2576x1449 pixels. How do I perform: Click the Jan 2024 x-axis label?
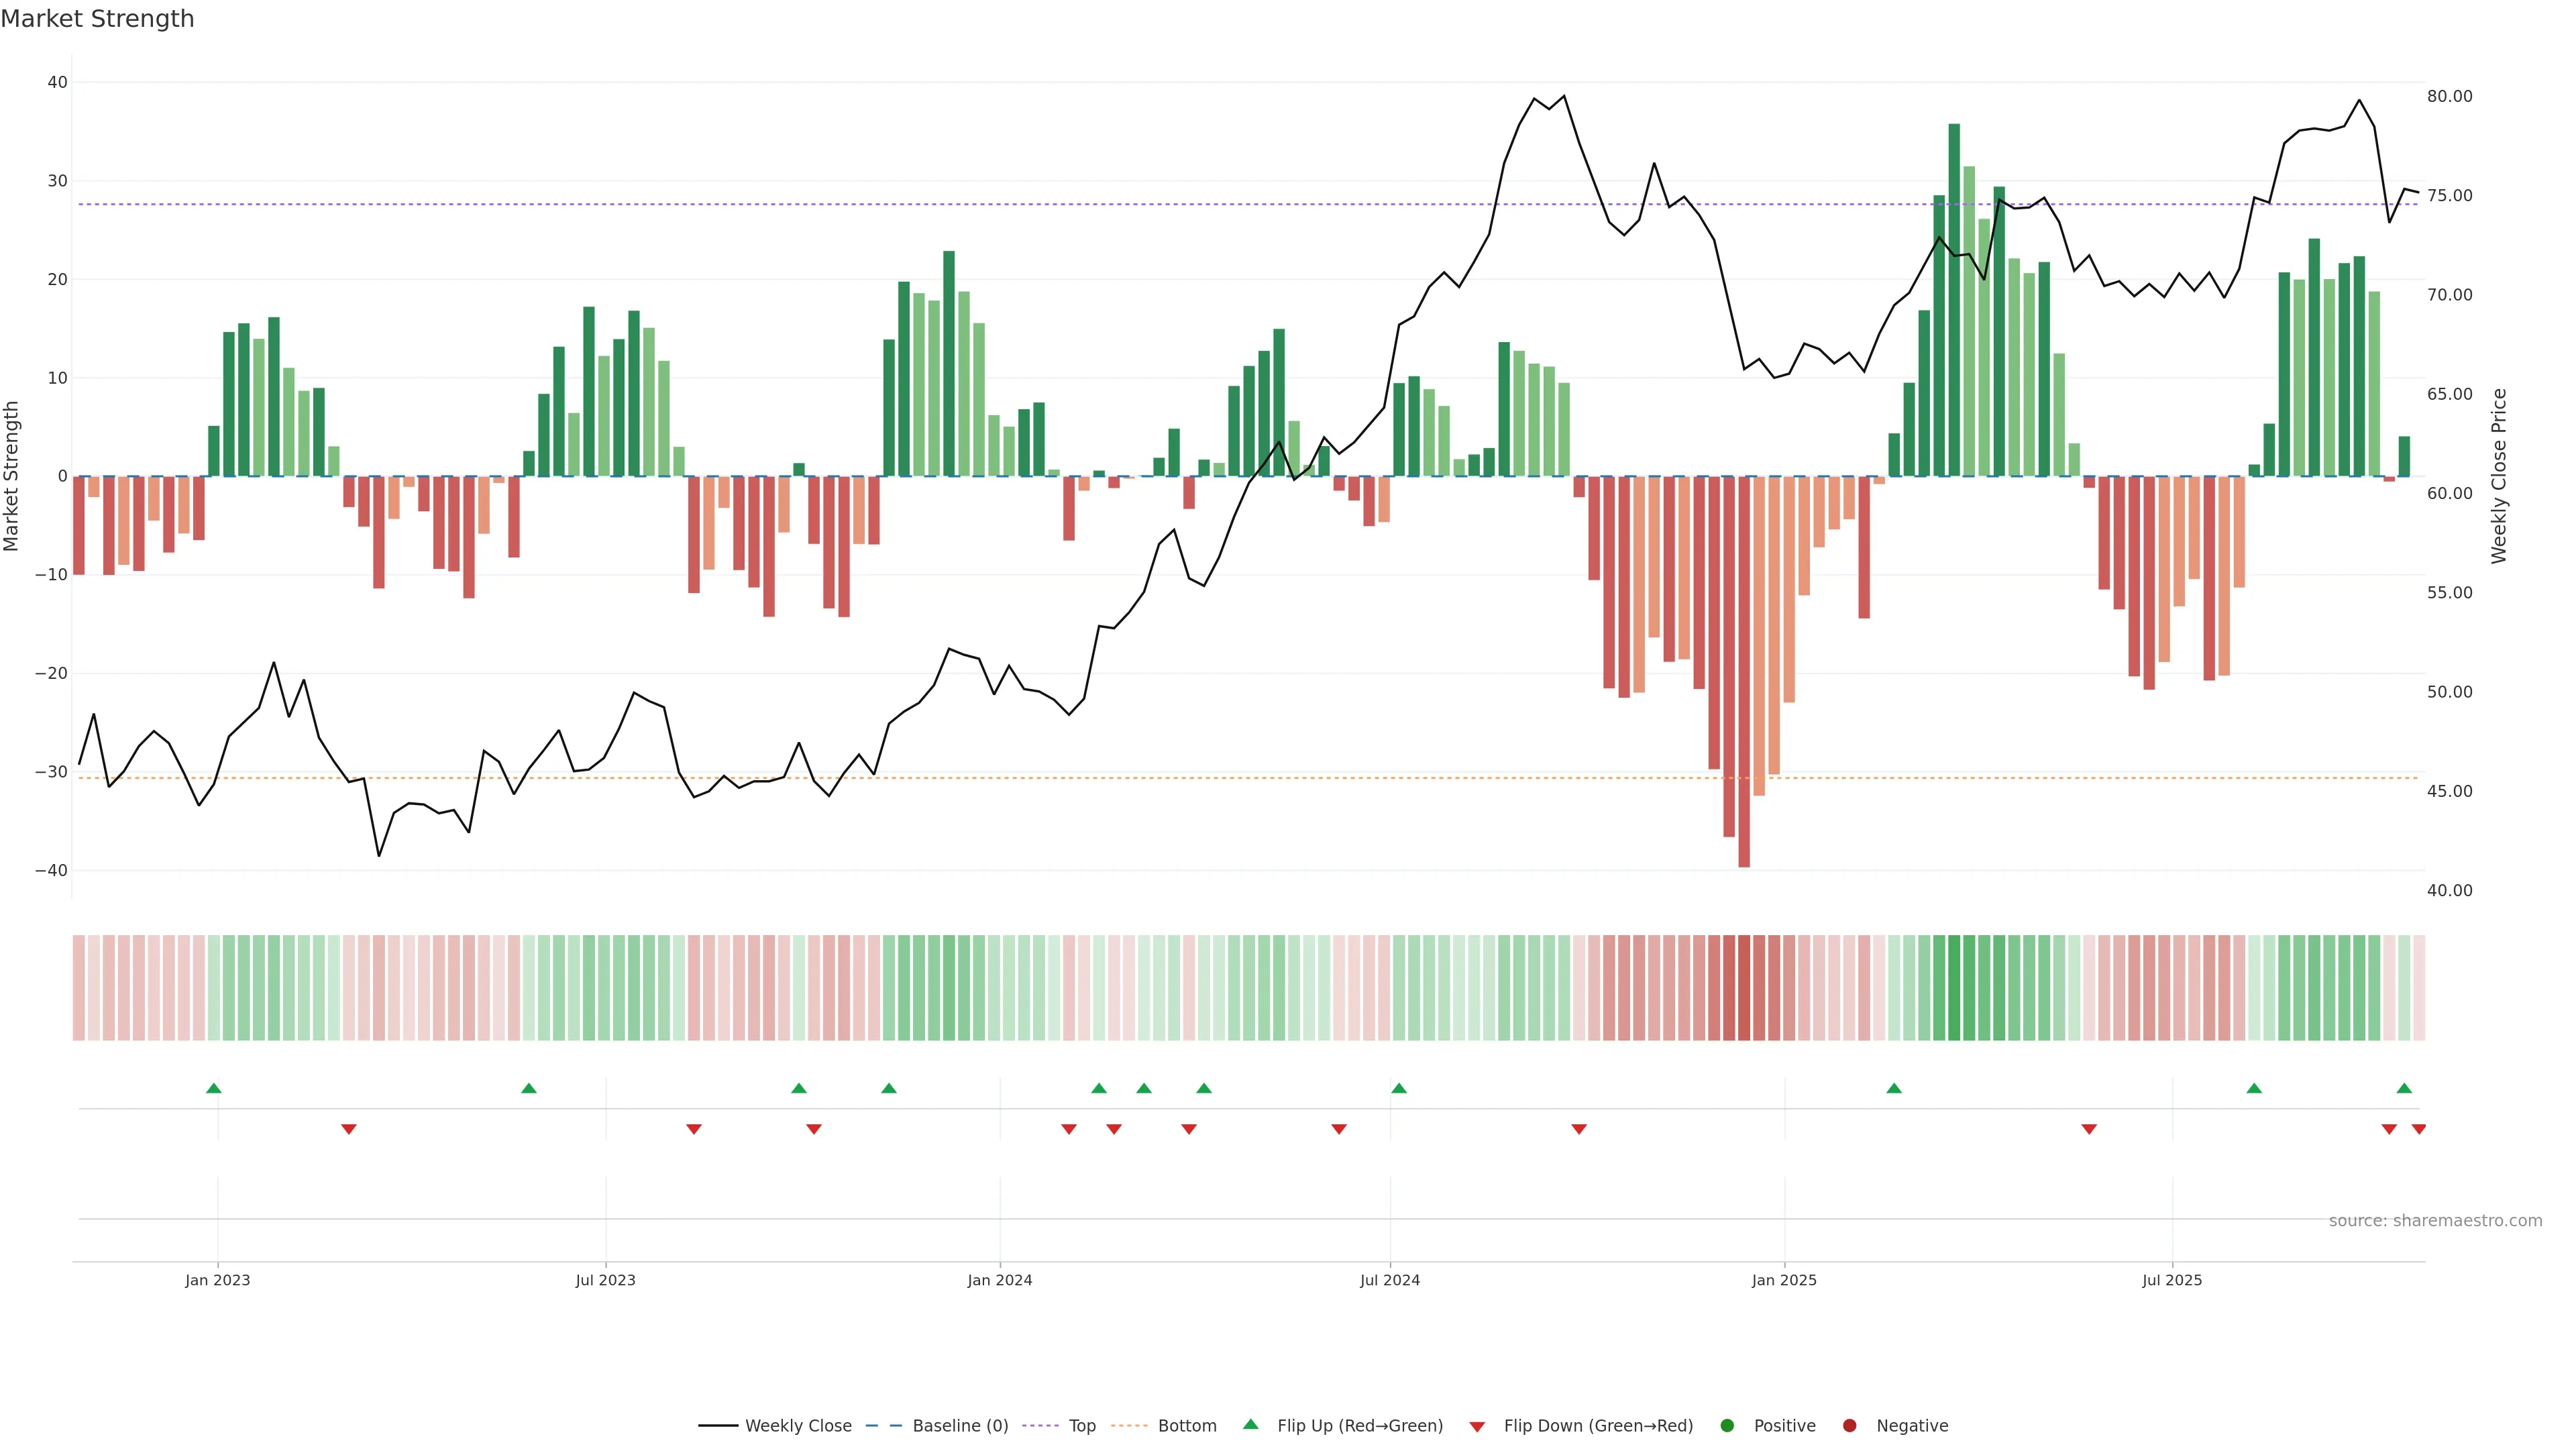click(x=999, y=1280)
